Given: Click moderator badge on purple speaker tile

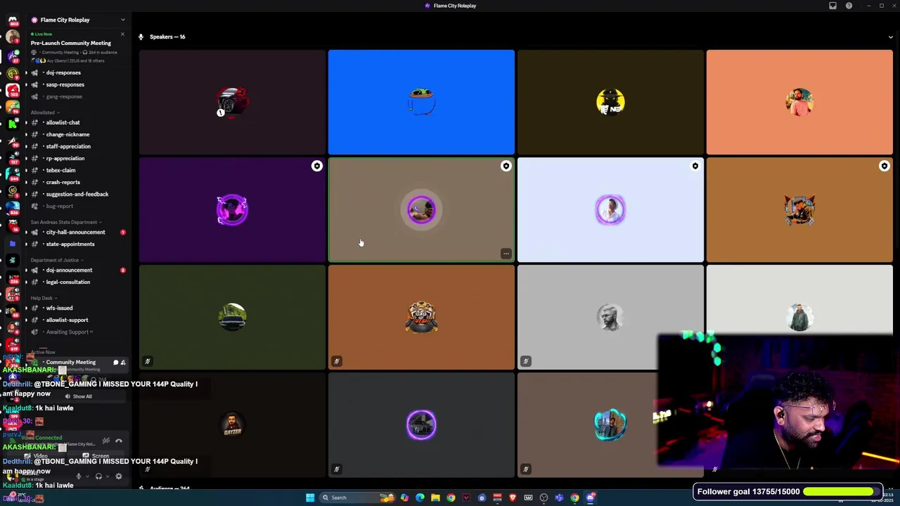Looking at the screenshot, I should pos(317,166).
